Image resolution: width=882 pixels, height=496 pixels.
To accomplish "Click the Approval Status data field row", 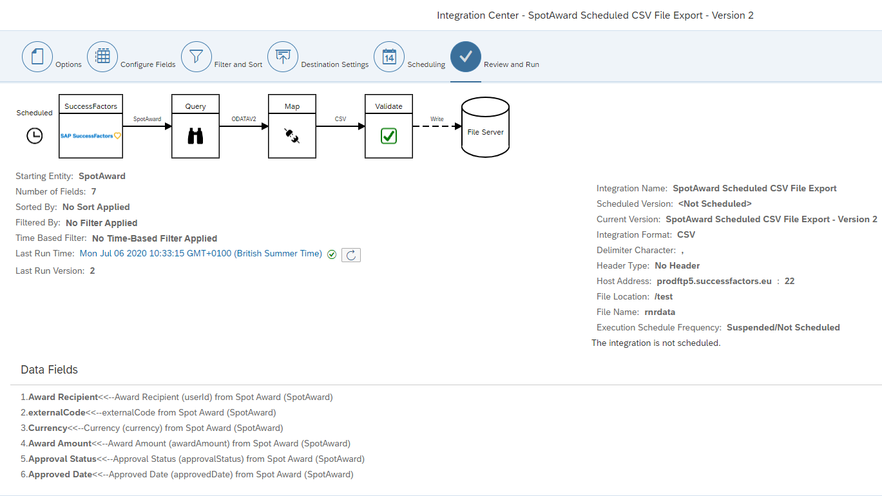I will point(193,459).
